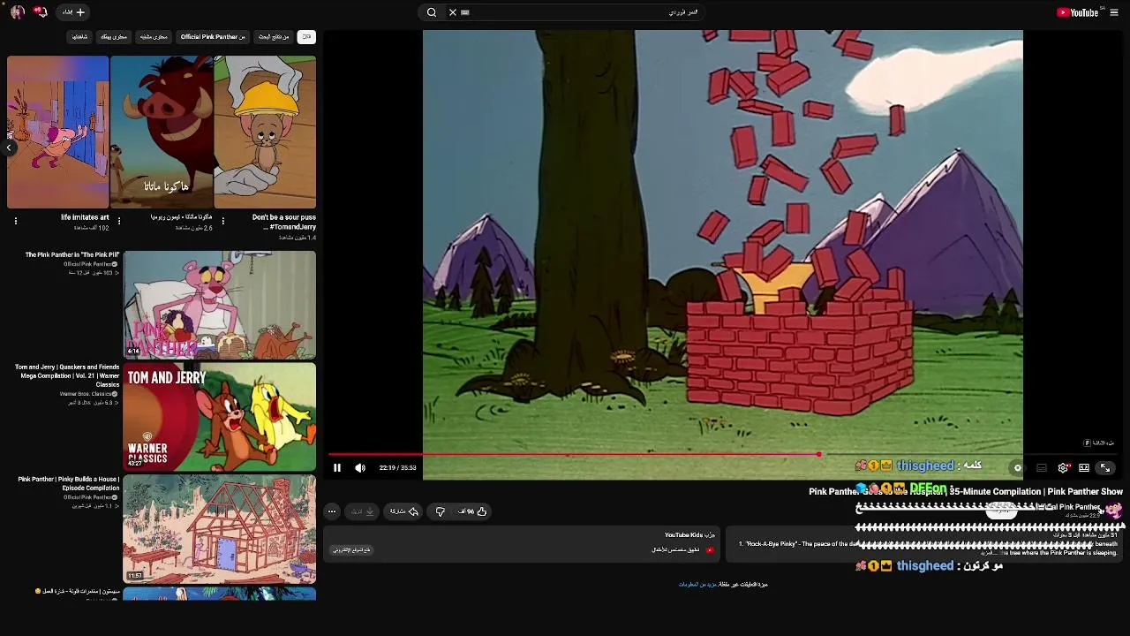Open the Hakuna Matata Pumbaa short thumbnail
This screenshot has height=636, width=1130.
click(162, 132)
